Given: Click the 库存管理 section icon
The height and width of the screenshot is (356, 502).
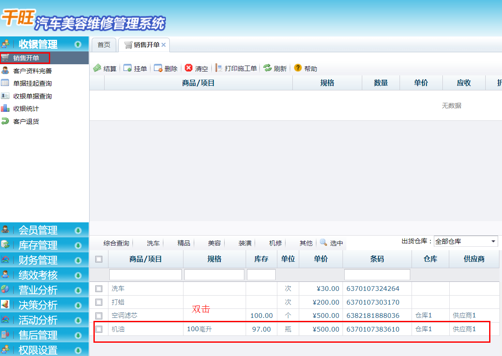Looking at the screenshot, I should tap(5, 245).
